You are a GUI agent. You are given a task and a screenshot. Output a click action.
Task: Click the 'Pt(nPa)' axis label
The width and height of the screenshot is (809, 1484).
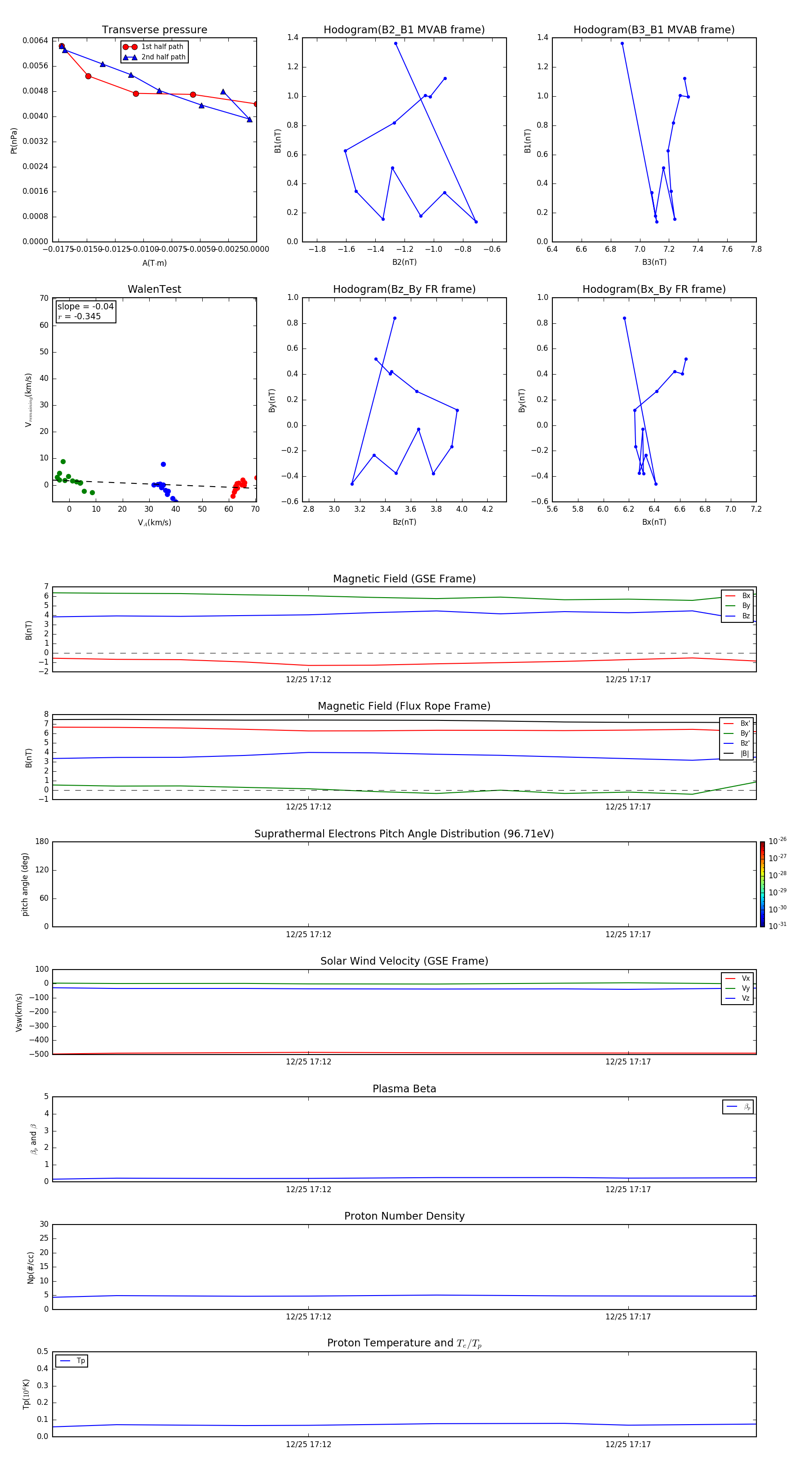tap(14, 141)
